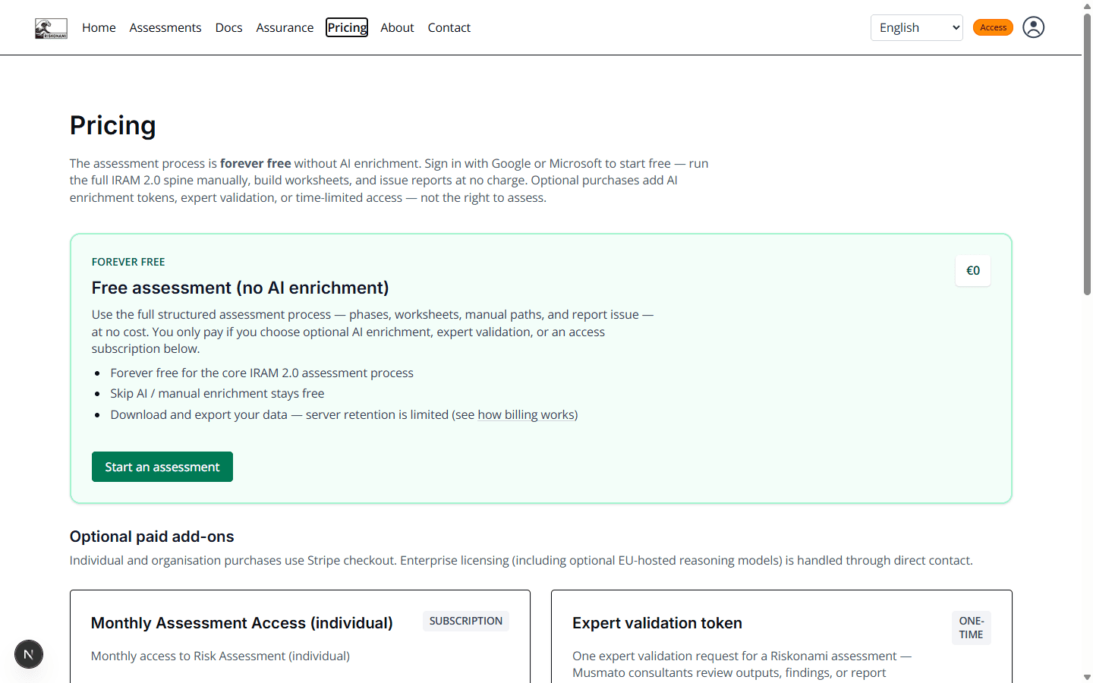Select the 'Monthly Assessment Access (individual)' heading
1093x683 pixels.
point(242,623)
